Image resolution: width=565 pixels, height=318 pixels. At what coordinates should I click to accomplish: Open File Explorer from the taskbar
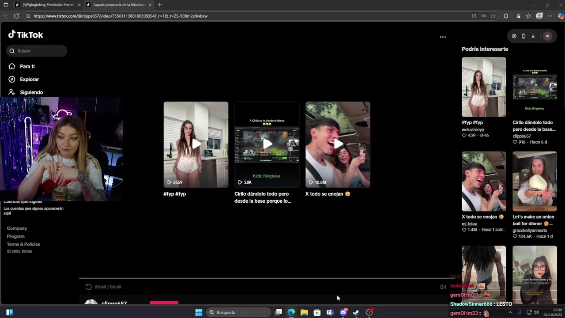pos(304,312)
